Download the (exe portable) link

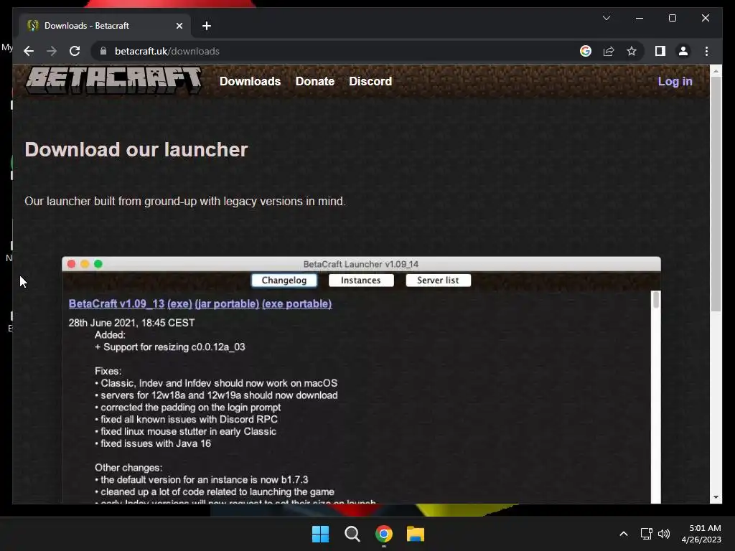tap(296, 303)
